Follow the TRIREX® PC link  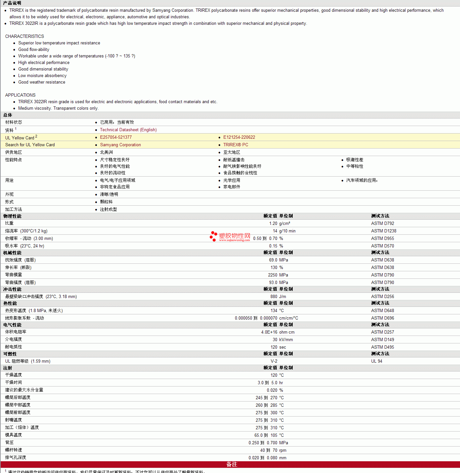click(236, 145)
